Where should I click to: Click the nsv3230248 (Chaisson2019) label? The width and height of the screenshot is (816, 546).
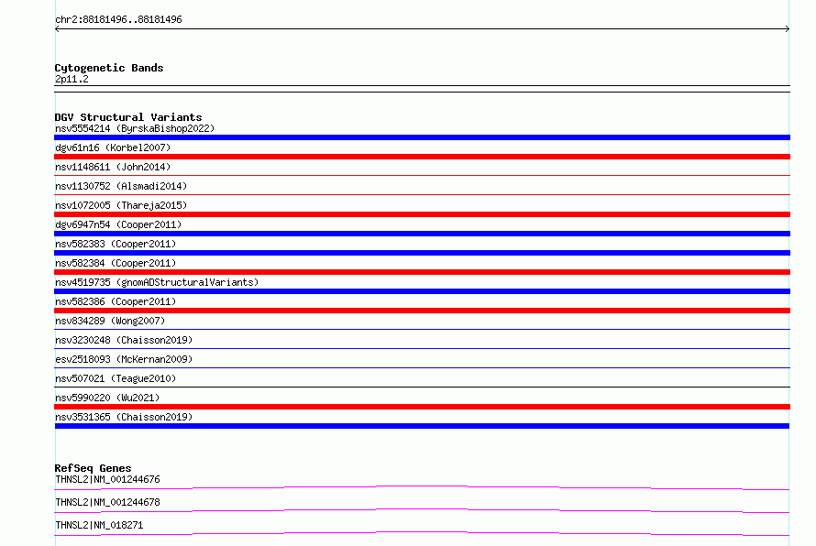(124, 340)
